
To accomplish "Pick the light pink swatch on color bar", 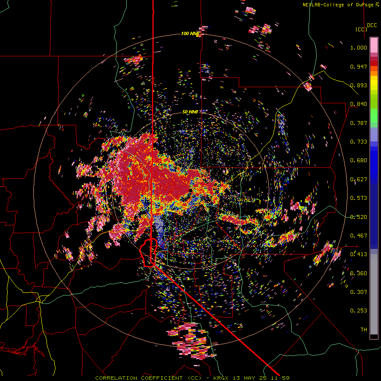I will point(374,45).
